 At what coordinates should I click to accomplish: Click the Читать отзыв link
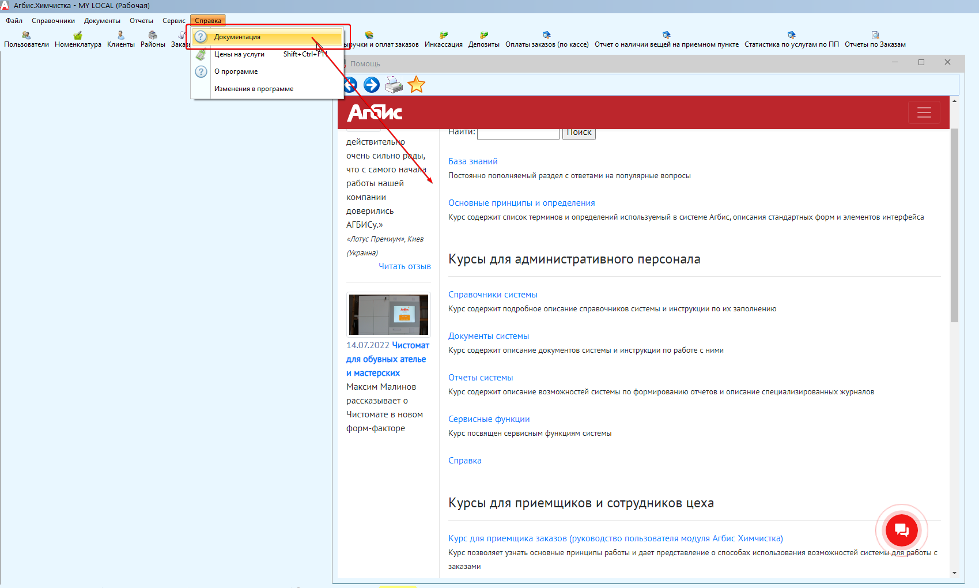point(405,266)
